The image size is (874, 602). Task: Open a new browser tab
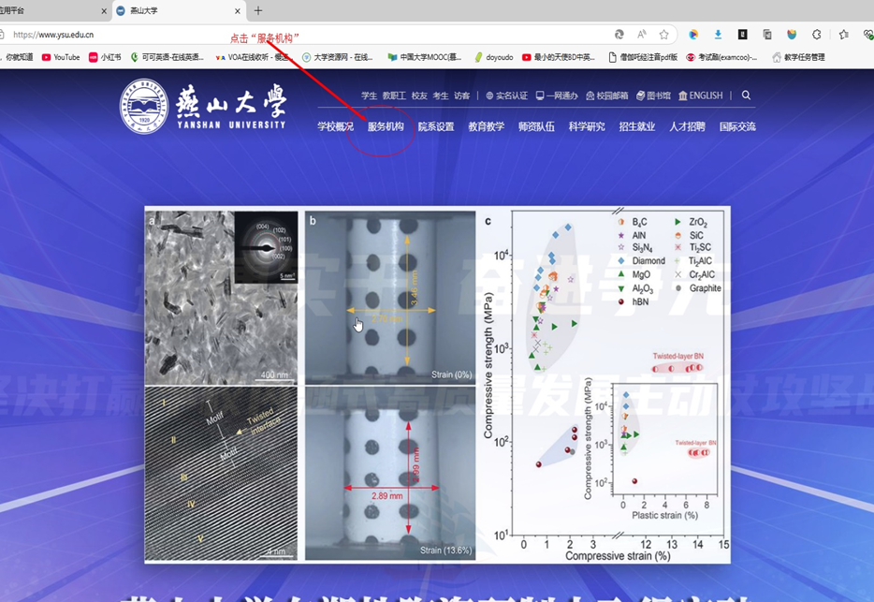tap(258, 10)
